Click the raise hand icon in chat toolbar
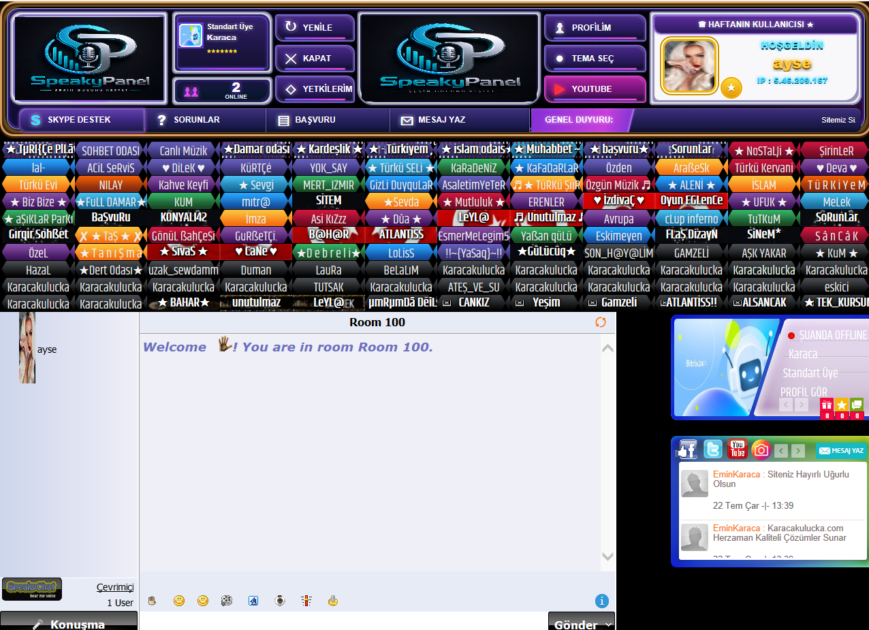869x630 pixels. [x=153, y=601]
